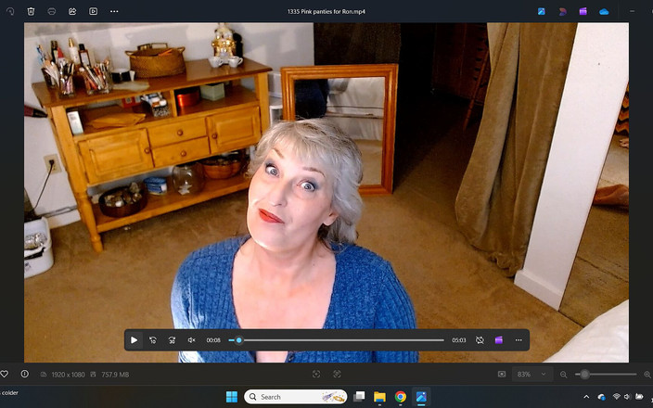
Task: Open the share icon in top toolbar
Action: click(72, 11)
